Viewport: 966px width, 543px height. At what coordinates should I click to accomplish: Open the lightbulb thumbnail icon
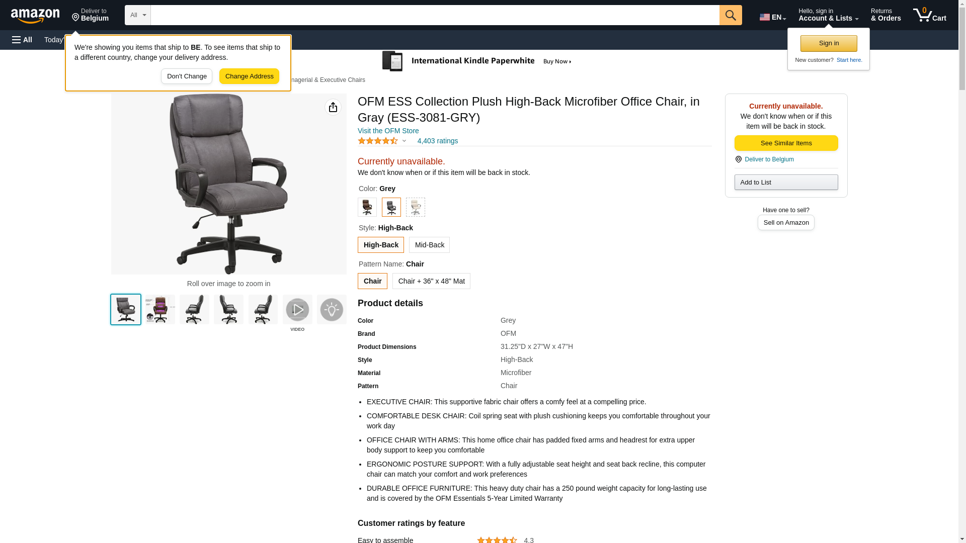[x=332, y=310]
